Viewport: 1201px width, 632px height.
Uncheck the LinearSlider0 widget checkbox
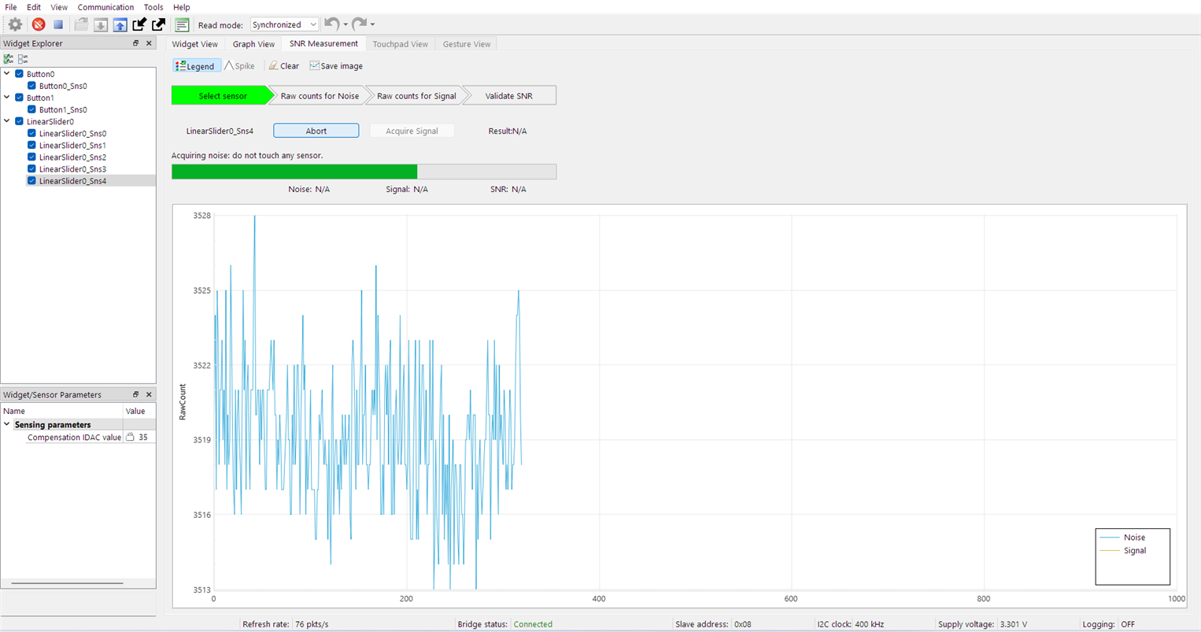point(20,121)
